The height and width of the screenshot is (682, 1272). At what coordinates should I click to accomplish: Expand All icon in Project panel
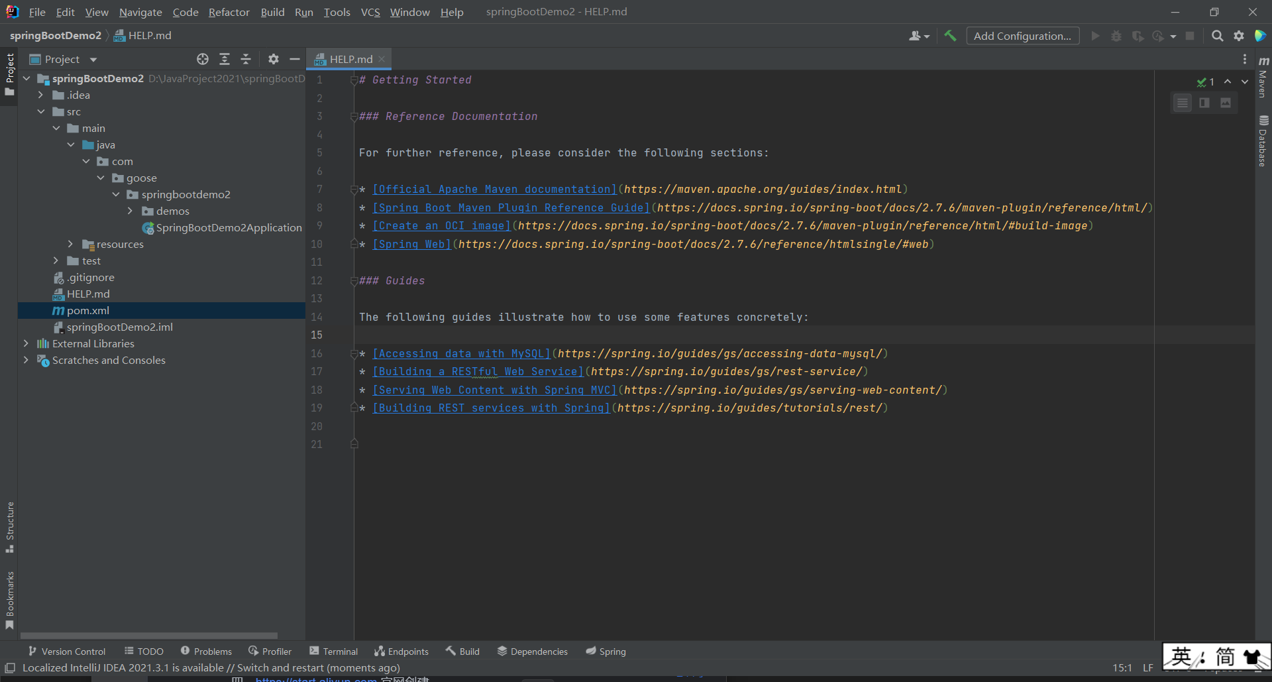coord(225,59)
